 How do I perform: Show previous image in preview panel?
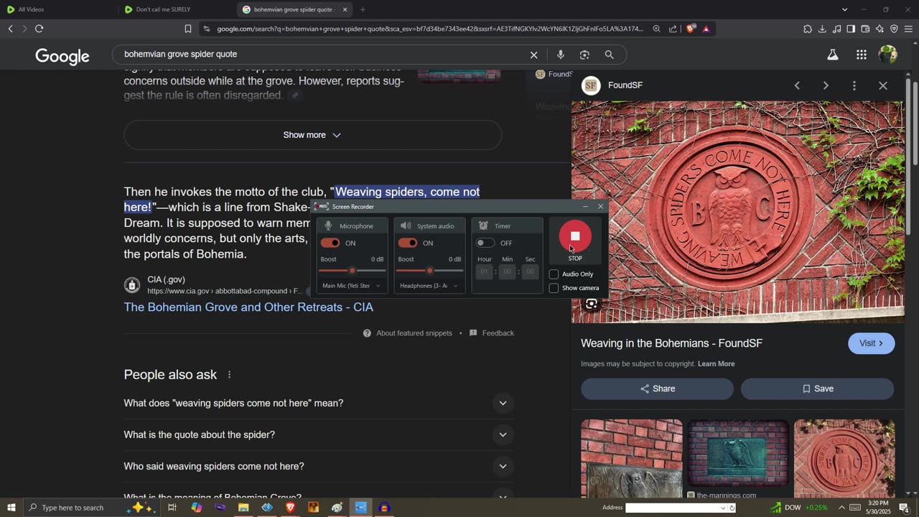[x=797, y=85]
